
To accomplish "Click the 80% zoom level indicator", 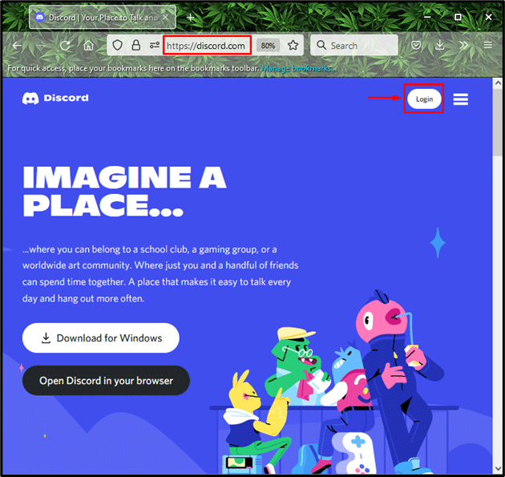I will point(268,46).
